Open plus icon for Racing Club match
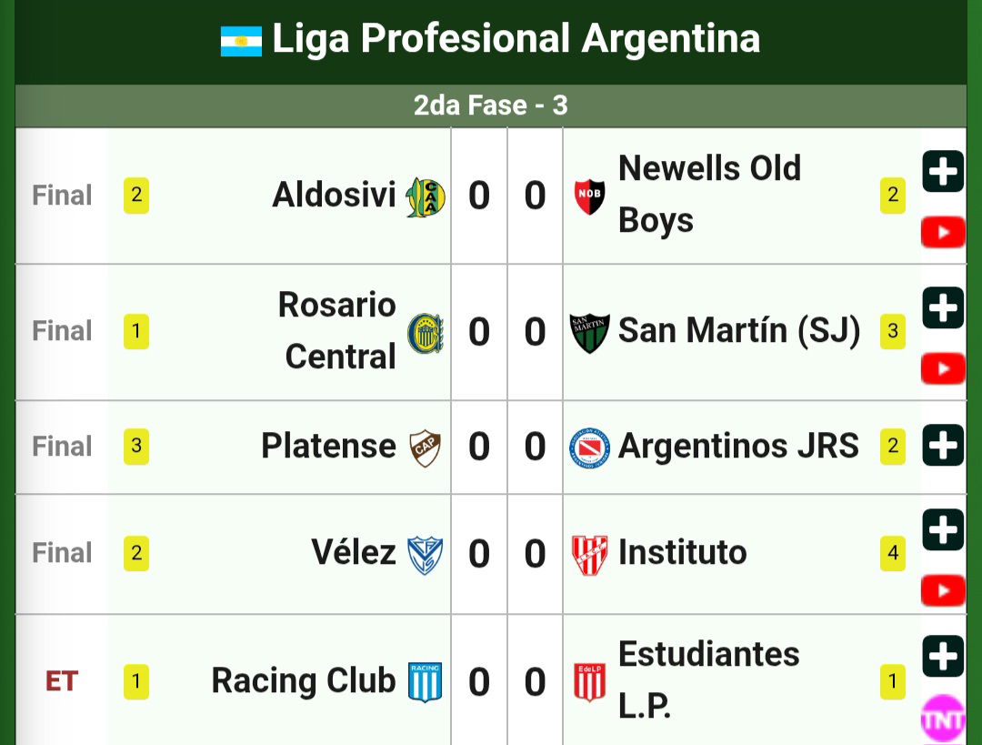 (x=943, y=656)
